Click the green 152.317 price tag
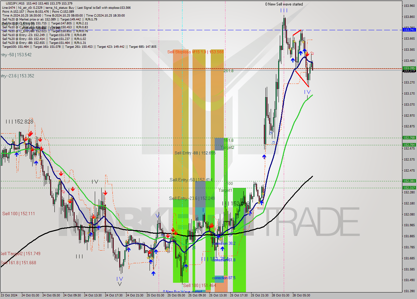 tap(409, 188)
